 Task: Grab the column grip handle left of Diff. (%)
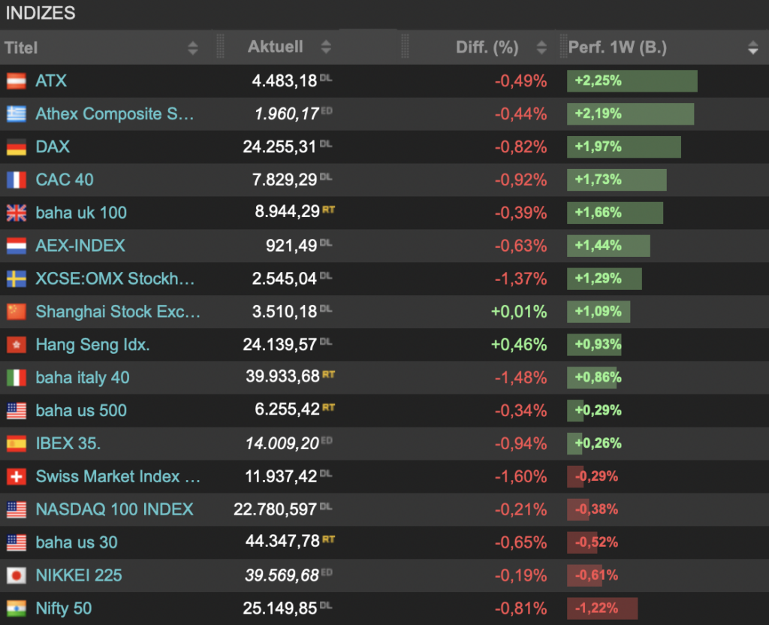(x=405, y=47)
